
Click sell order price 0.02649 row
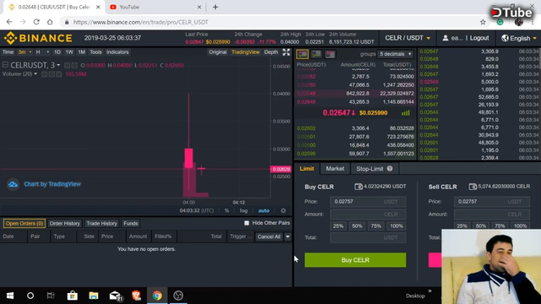tap(355, 94)
